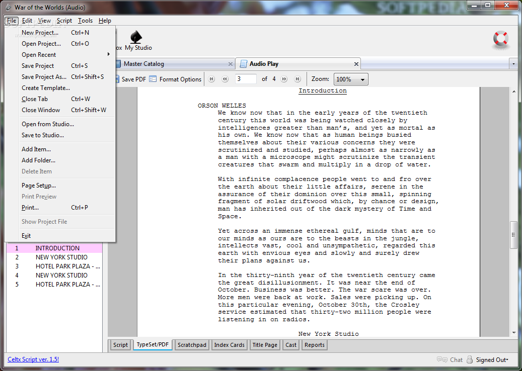Click the scrollbar down arrow
The width and height of the screenshot is (522, 371).
click(513, 332)
